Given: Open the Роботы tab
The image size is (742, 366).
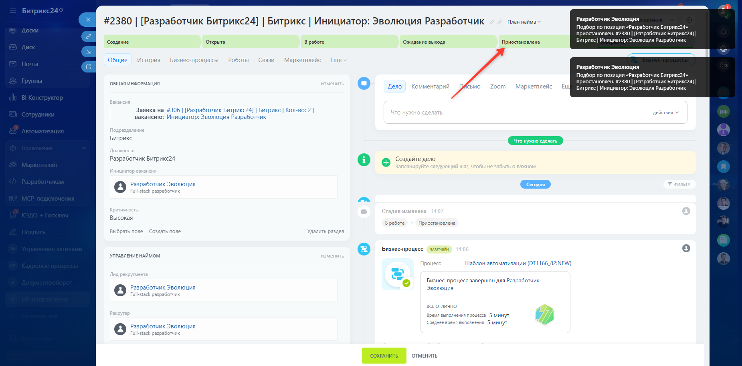Looking at the screenshot, I should point(239,60).
